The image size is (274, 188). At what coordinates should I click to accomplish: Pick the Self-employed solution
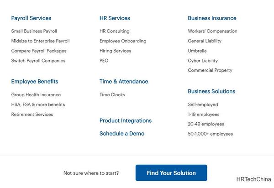203,104
